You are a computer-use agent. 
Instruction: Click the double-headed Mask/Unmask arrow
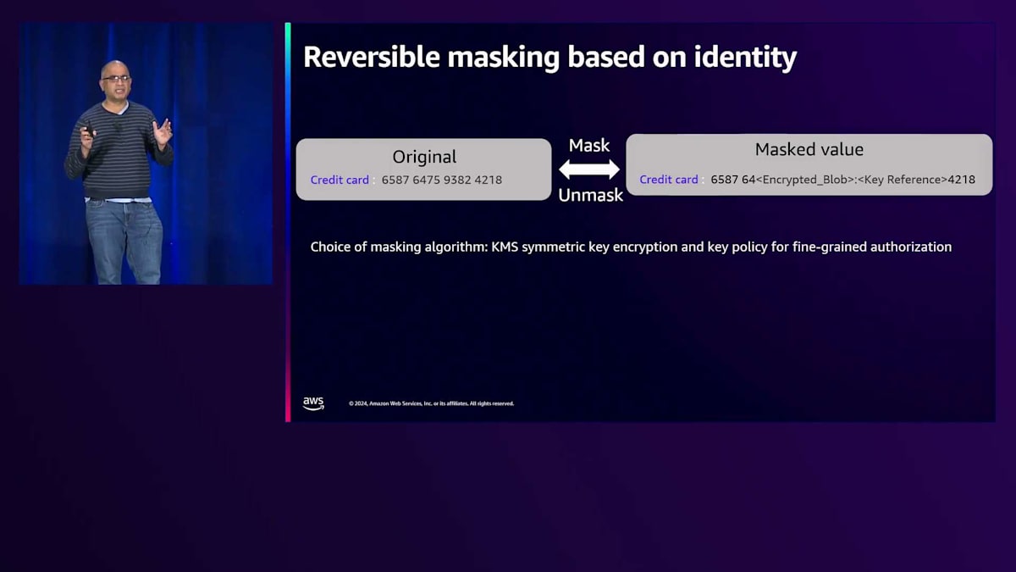click(589, 169)
